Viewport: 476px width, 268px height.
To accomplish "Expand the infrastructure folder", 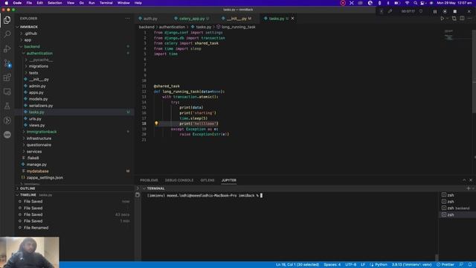I will pyautogui.click(x=39, y=138).
